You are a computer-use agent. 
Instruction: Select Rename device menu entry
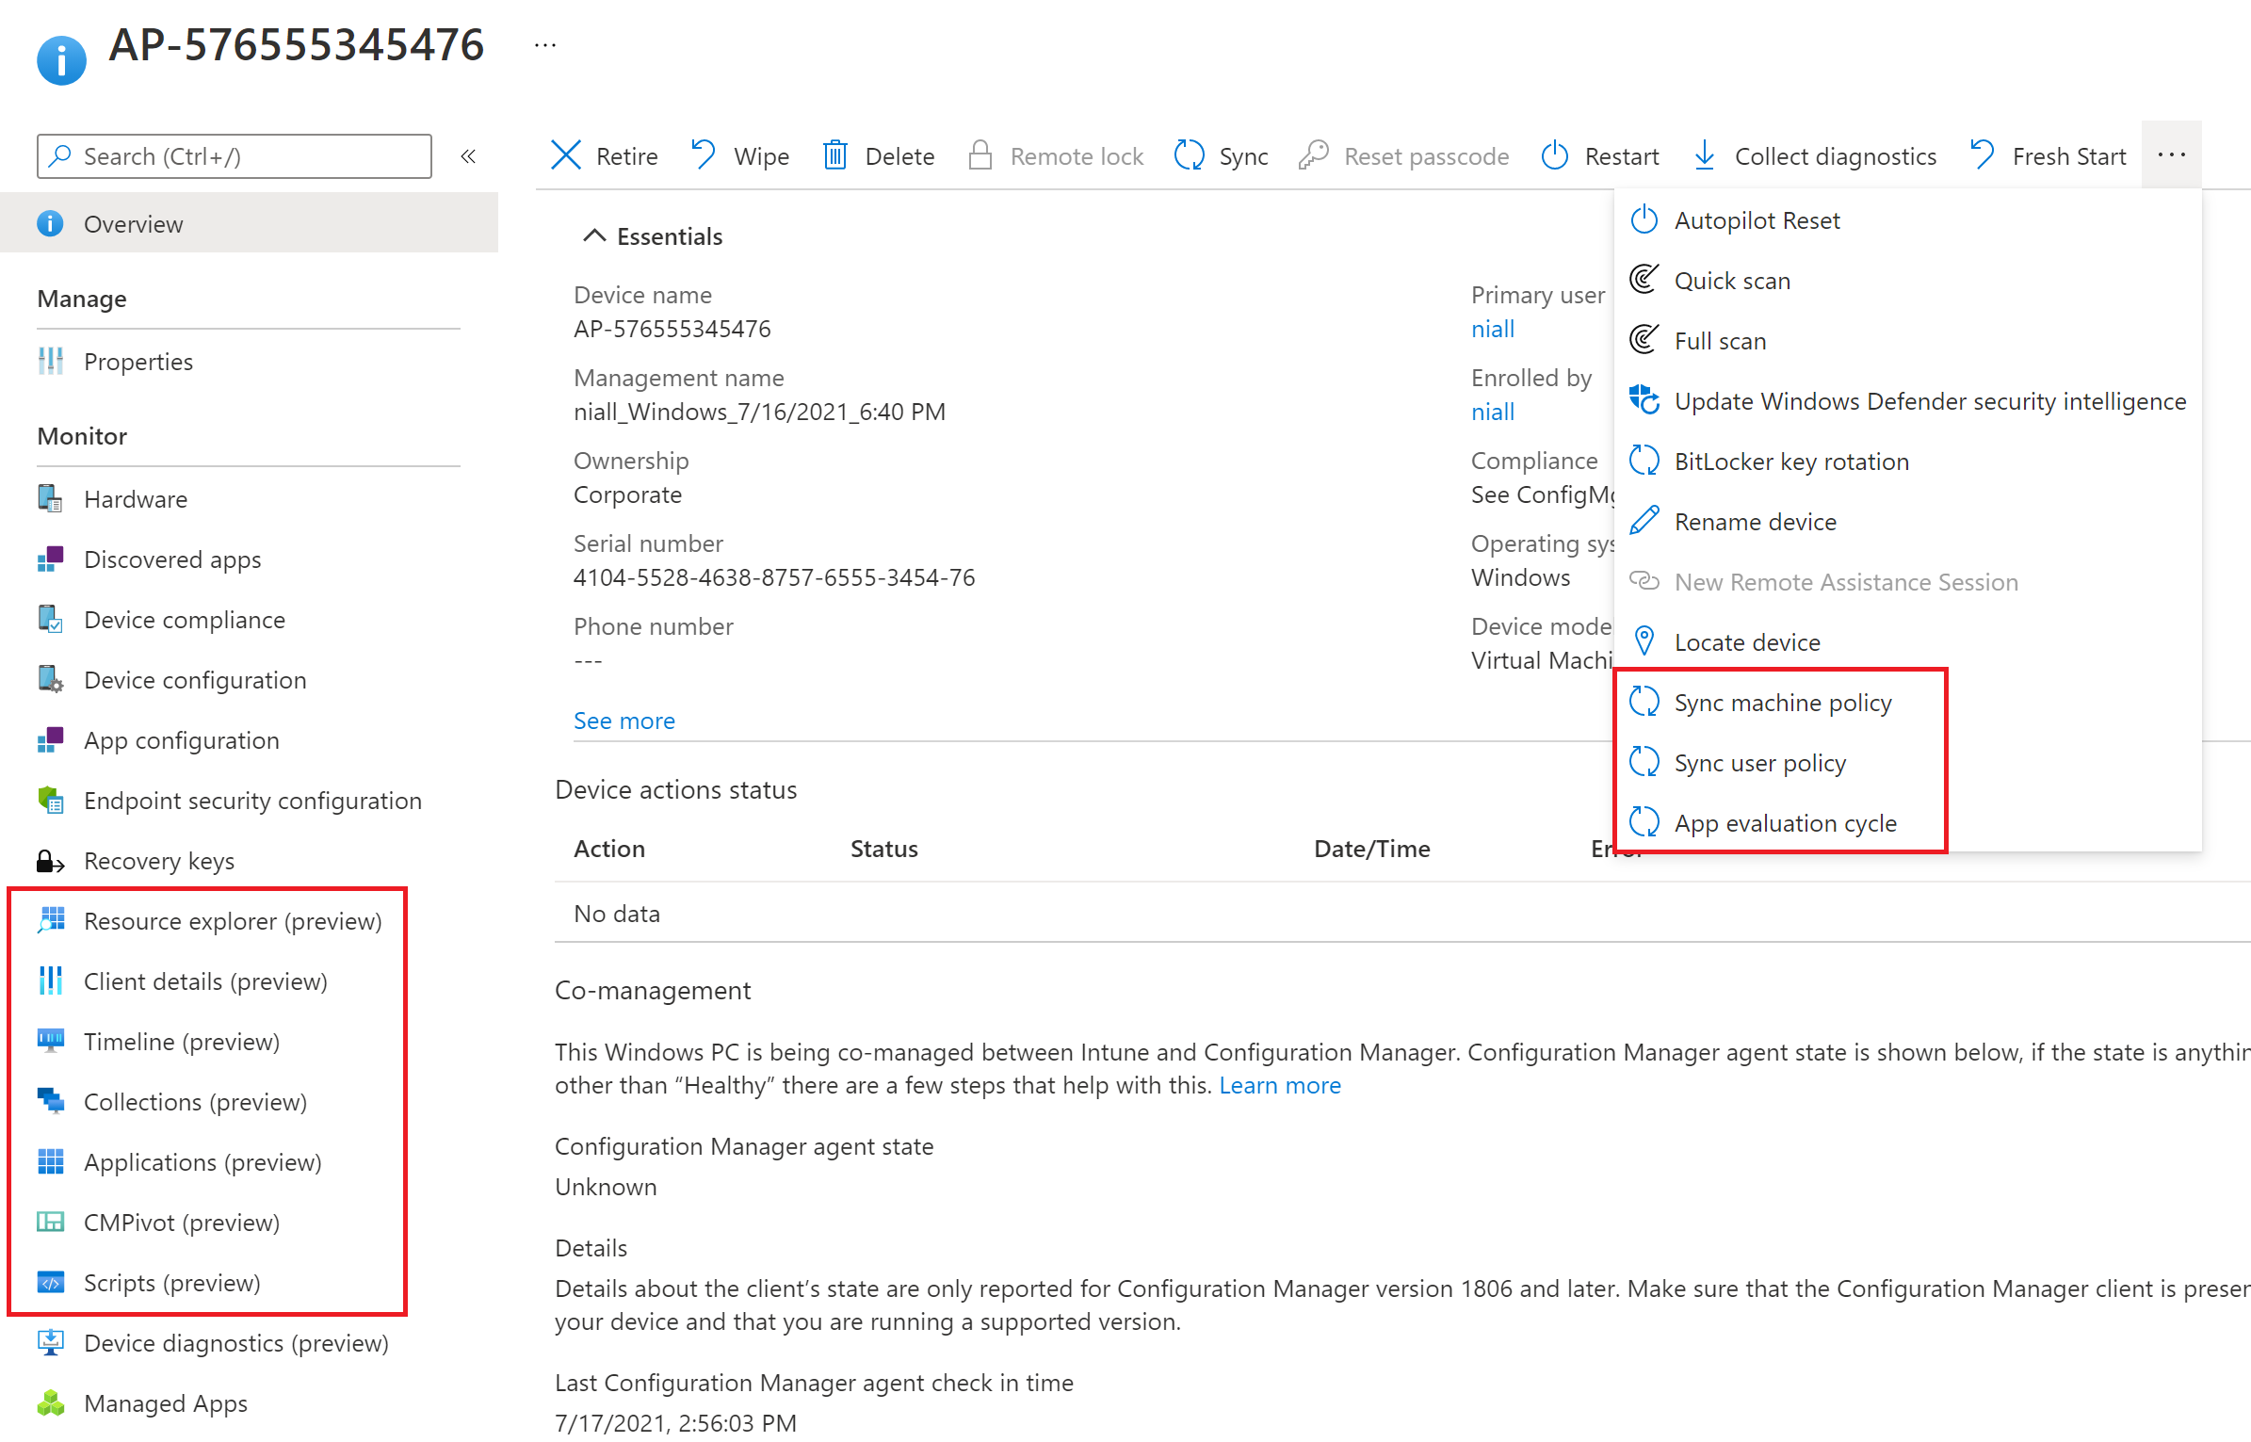[x=1908, y=522]
